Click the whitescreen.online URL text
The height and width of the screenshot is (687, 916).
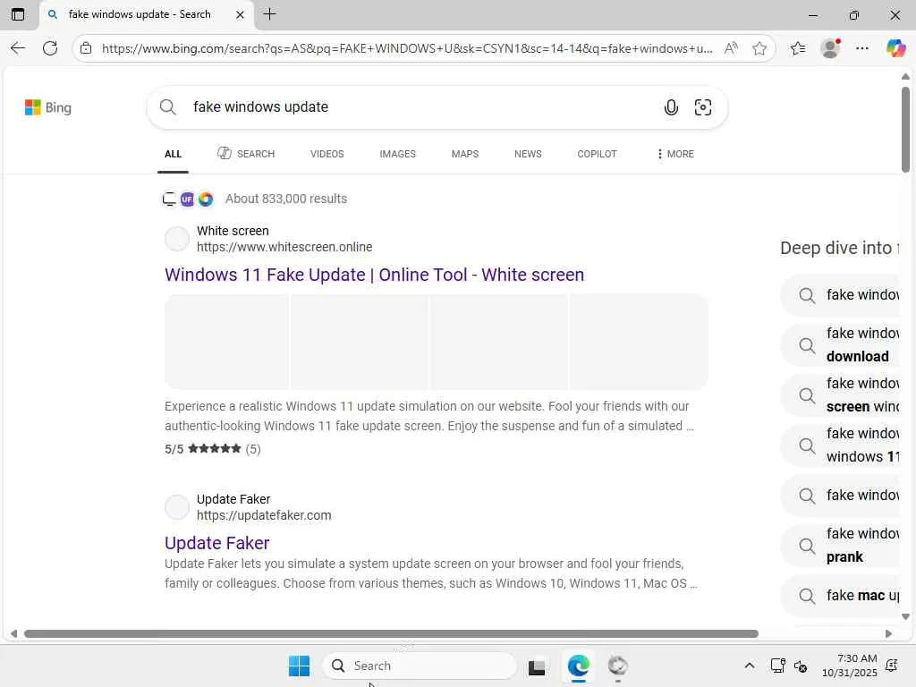point(284,247)
